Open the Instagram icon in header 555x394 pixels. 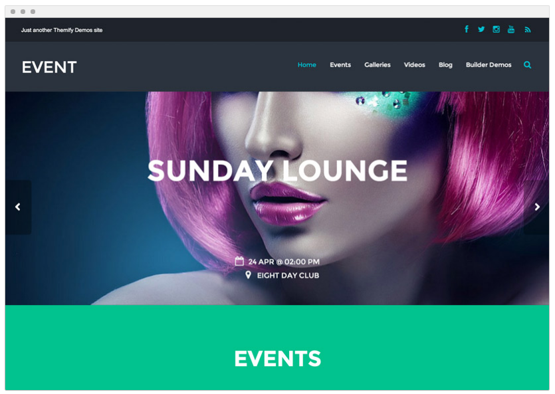coord(496,29)
